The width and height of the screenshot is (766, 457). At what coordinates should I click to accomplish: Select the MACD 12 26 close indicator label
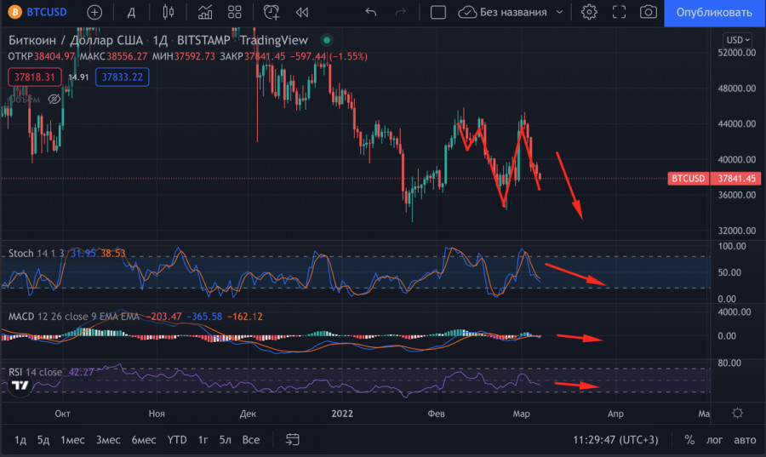pyautogui.click(x=73, y=317)
